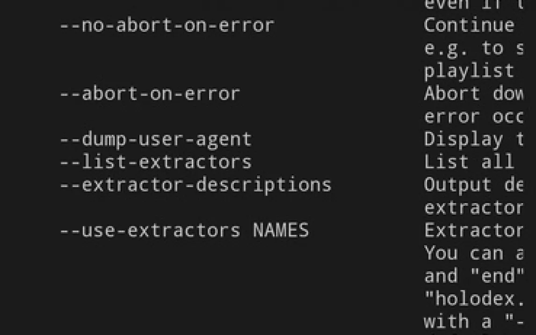Click the "Output de" description text

coord(473,185)
